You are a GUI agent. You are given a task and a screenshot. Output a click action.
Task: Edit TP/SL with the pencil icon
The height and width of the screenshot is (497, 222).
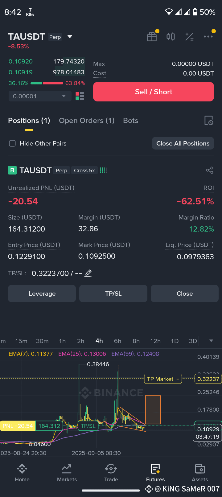(x=88, y=273)
